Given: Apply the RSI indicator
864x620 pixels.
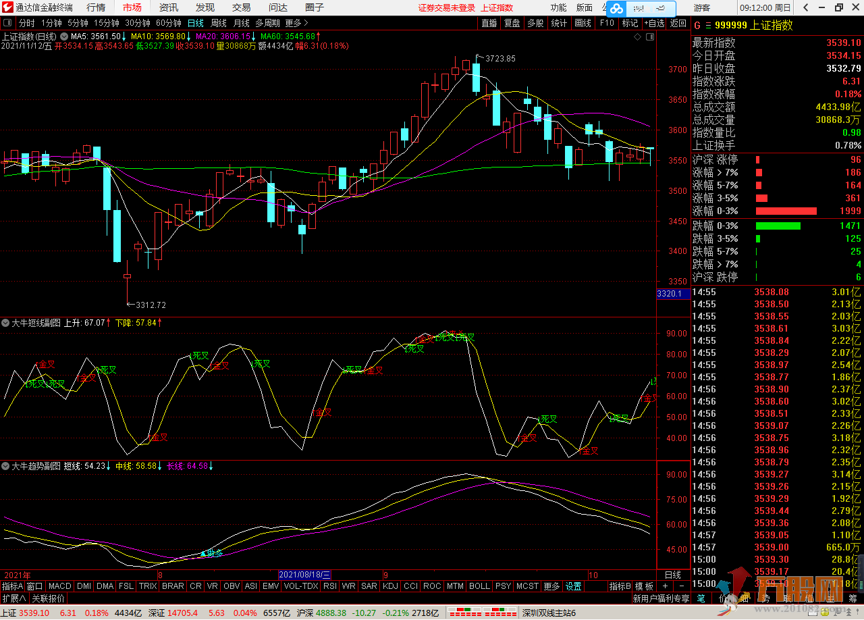Looking at the screenshot, I should click(330, 586).
